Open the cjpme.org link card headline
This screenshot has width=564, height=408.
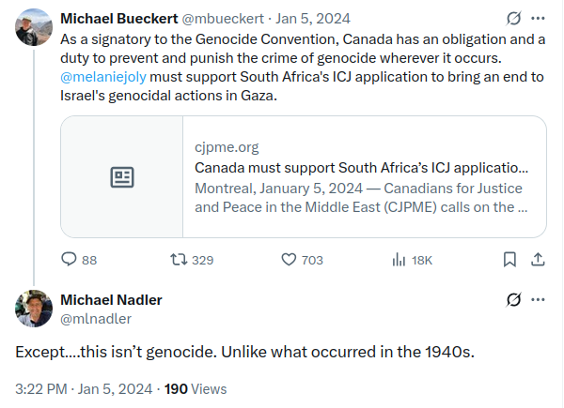tap(361, 168)
